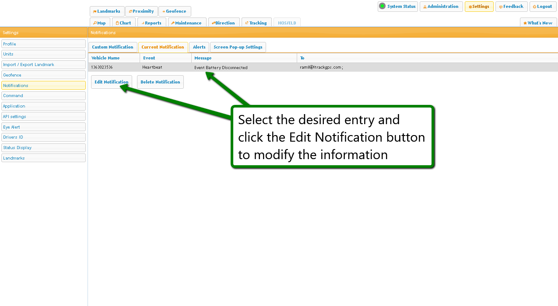This screenshot has width=558, height=306.
Task: Sort by the Vehicle Name column header
Action: click(x=105, y=58)
